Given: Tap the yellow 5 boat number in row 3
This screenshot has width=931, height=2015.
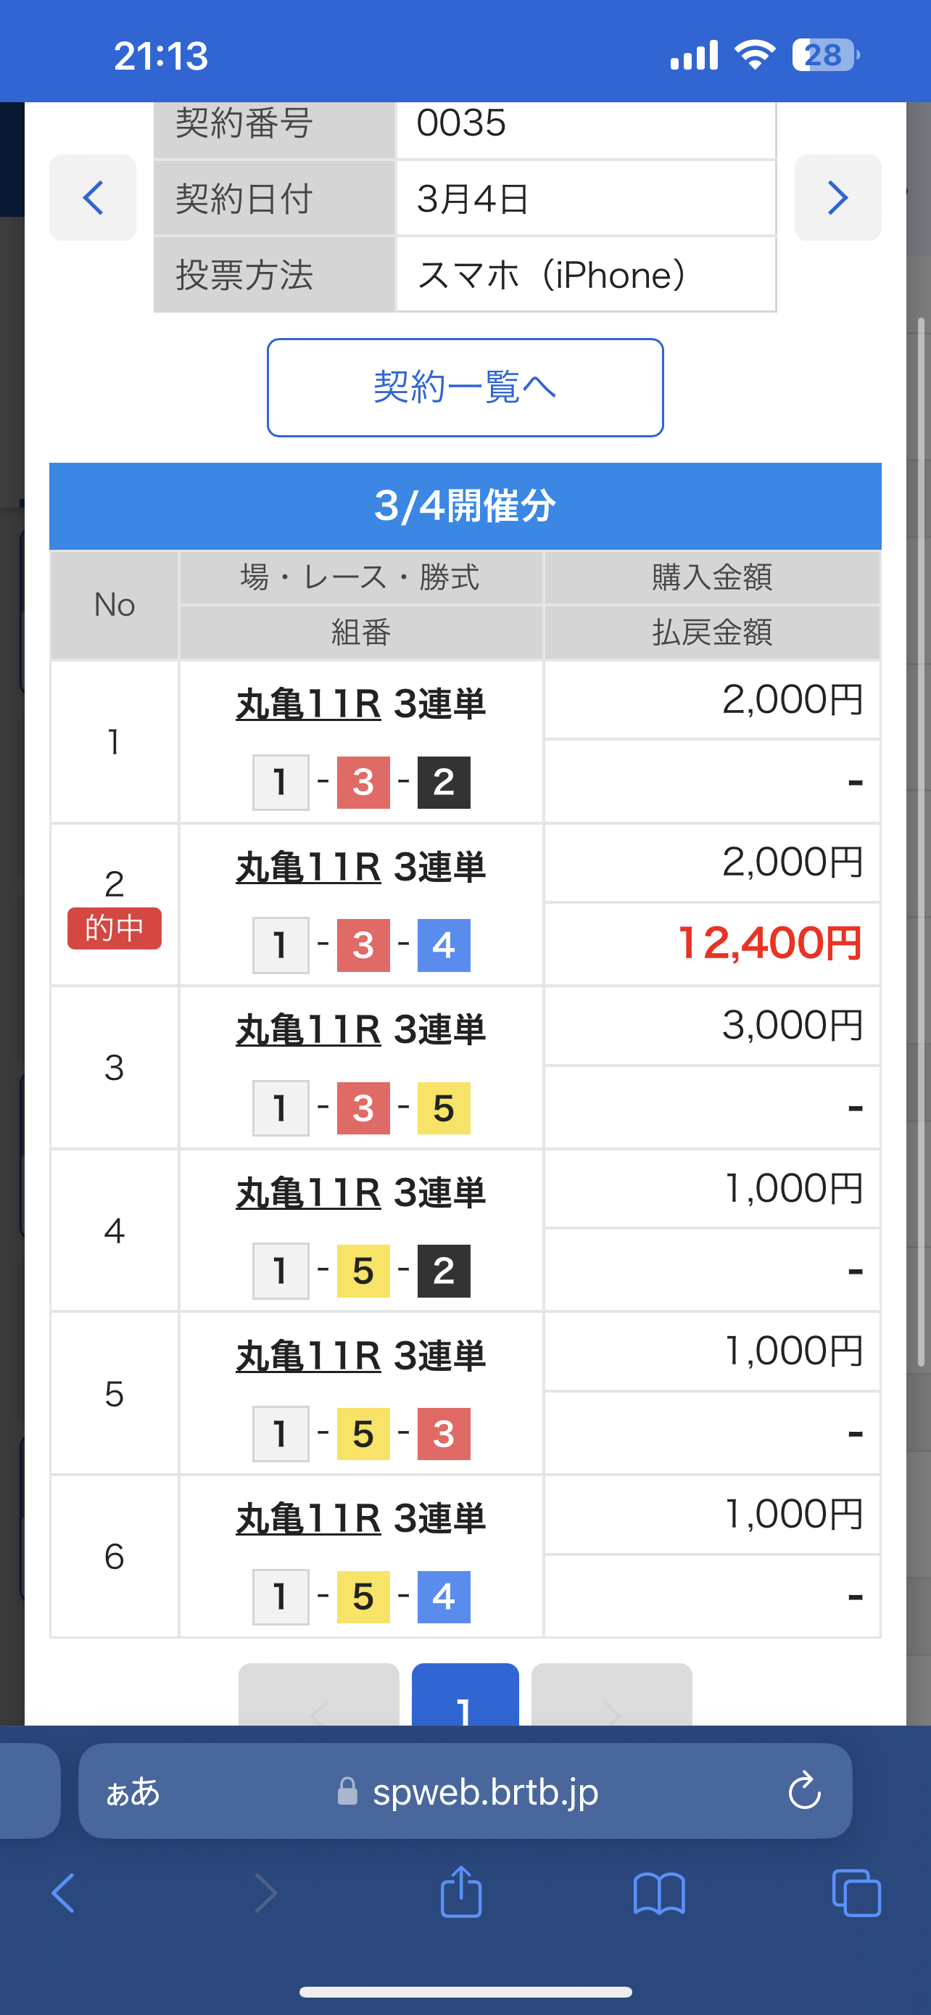Looking at the screenshot, I should click(443, 1108).
